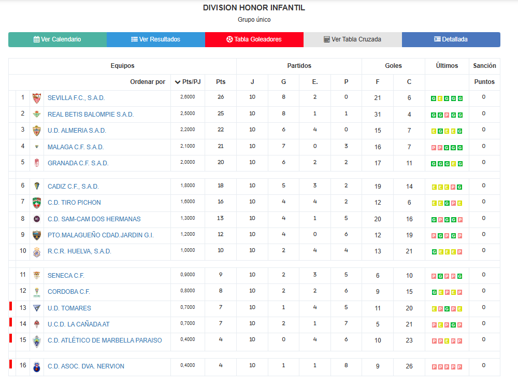Click the Malaga C.F. crest icon
The image size is (518, 384).
tap(37, 147)
